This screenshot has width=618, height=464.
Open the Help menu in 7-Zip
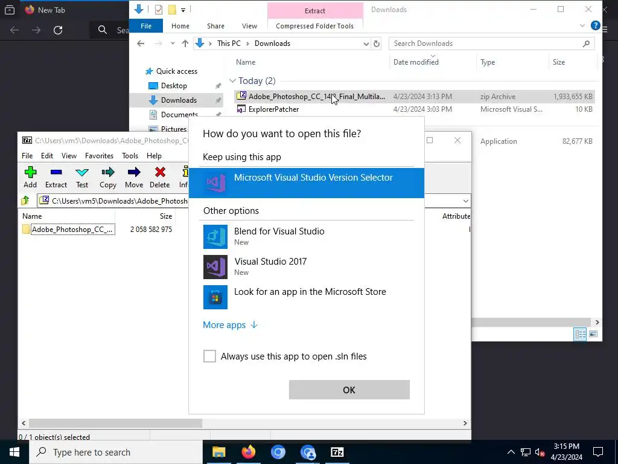[154, 156]
